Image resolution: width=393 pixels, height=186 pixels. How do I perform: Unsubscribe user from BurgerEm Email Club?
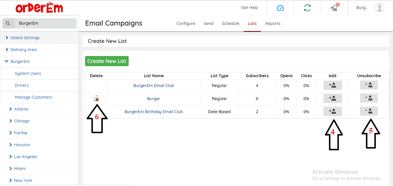pos(369,86)
